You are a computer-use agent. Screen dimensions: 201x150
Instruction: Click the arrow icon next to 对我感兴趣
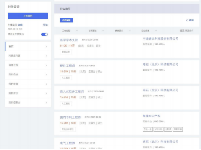46,56
